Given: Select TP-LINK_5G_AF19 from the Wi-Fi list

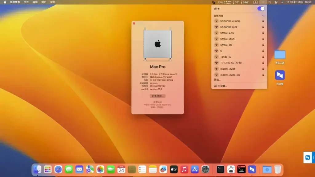Looking at the screenshot, I should click(x=239, y=63).
